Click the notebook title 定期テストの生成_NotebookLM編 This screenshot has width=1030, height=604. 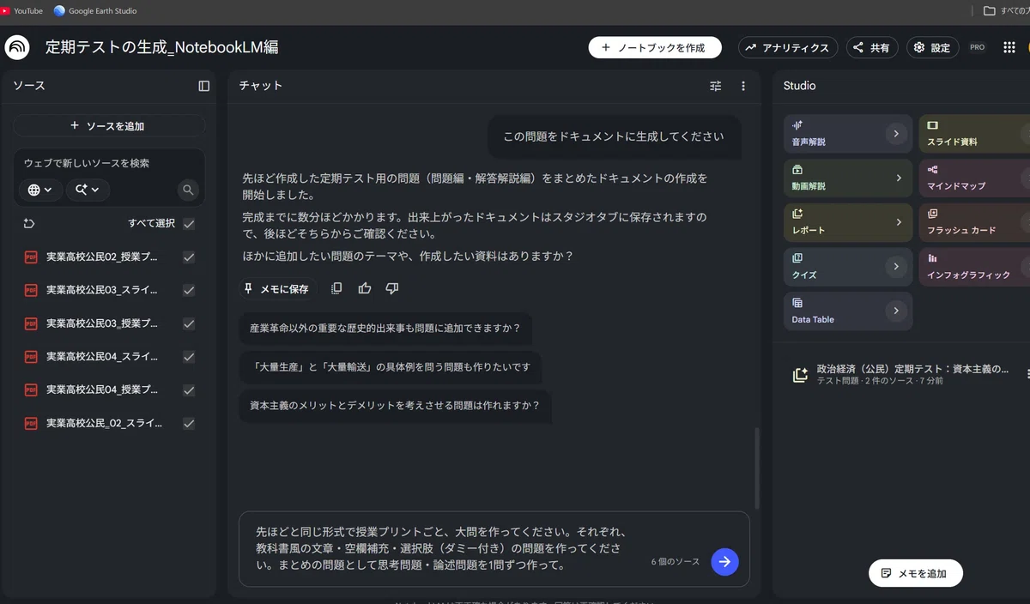click(x=161, y=47)
